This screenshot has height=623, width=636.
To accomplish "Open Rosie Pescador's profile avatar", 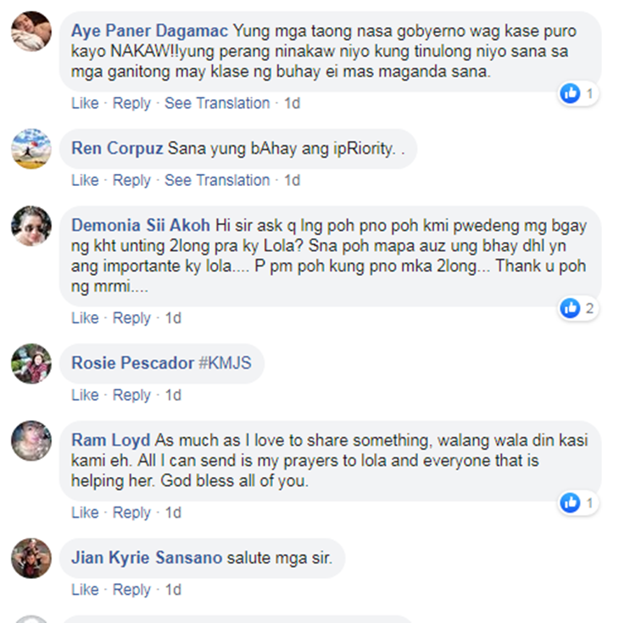I will (31, 363).
